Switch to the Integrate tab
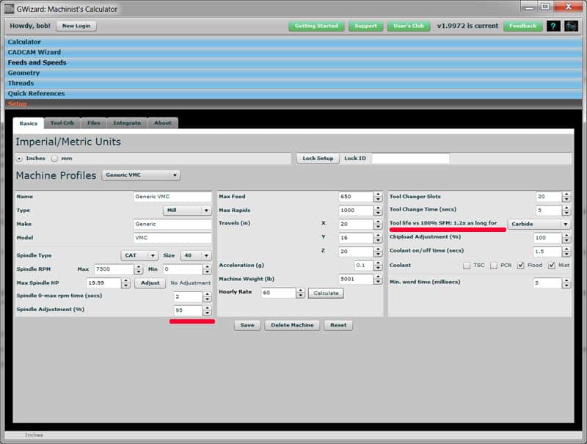The width and height of the screenshot is (587, 444). pos(127,123)
